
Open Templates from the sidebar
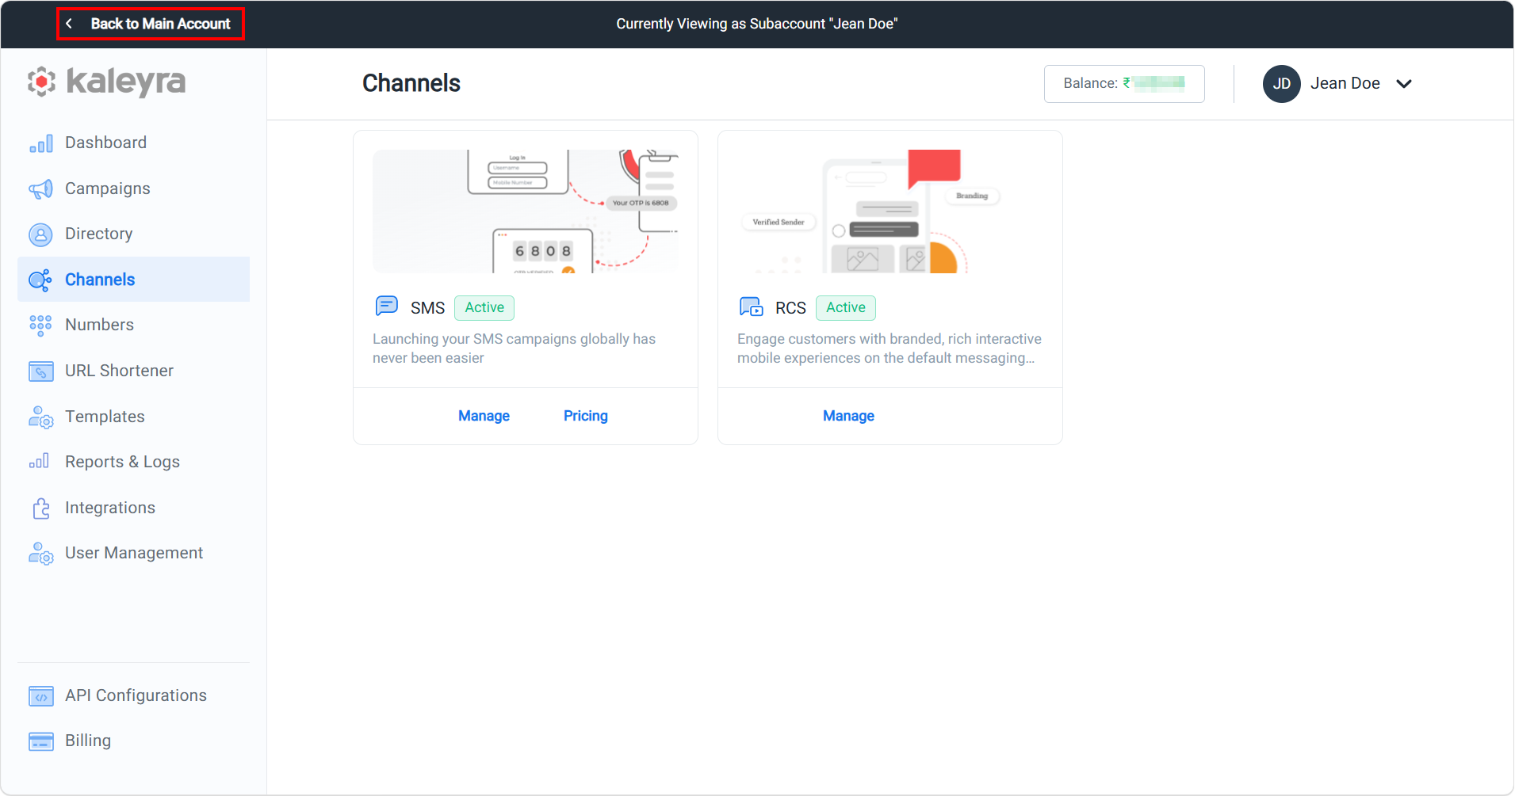tap(133, 417)
